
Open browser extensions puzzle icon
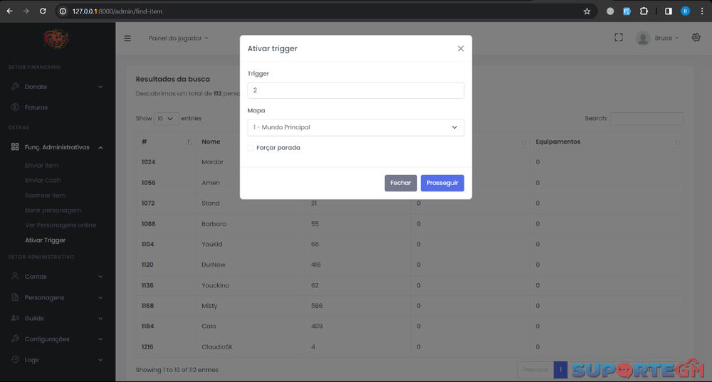click(644, 11)
